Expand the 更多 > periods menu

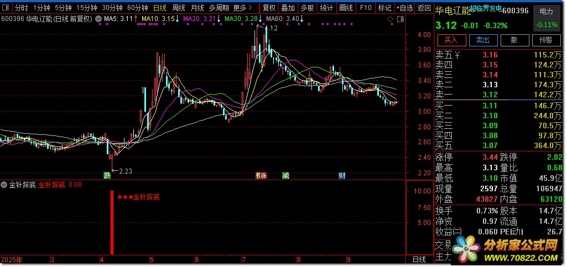point(243,8)
